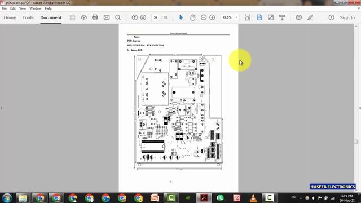Image resolution: width=361 pixels, height=203 pixels.
Task: Click the PCB diagram on the page
Action: point(178,112)
